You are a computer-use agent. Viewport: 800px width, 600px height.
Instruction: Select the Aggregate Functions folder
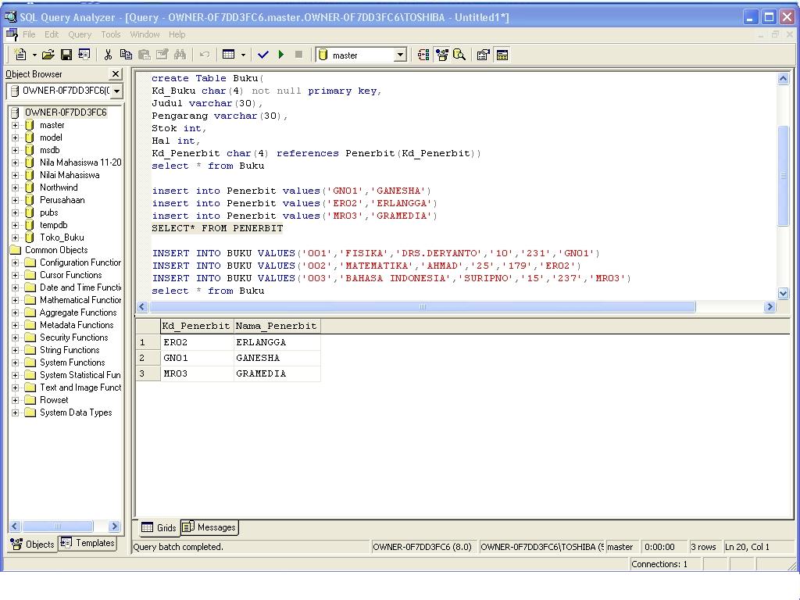(78, 312)
